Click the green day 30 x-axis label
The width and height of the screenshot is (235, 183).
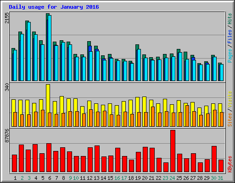(x=213, y=178)
